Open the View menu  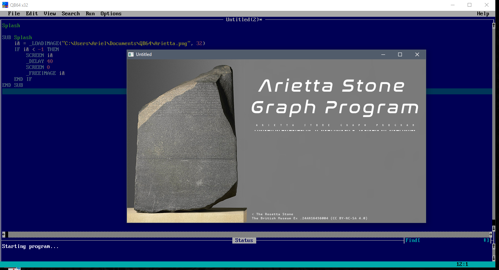pyautogui.click(x=50, y=13)
